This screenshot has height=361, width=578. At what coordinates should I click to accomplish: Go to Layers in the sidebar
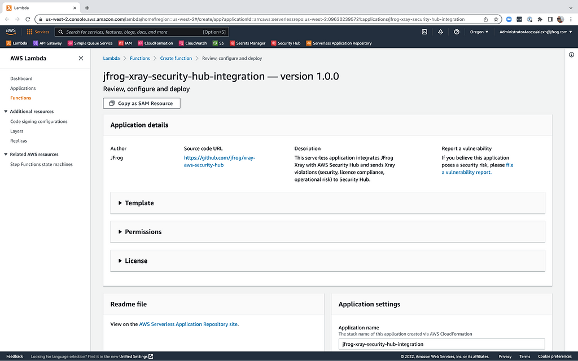click(17, 131)
